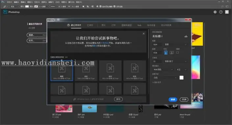Image resolution: width=232 pixels, height=125 pixels.
Task: Open the path operations icon
Action: tap(83, 7)
